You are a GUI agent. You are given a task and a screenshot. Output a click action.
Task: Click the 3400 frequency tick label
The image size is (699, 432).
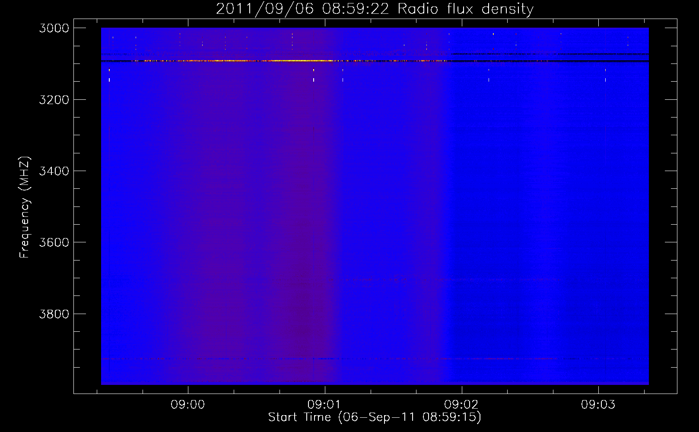(x=54, y=171)
